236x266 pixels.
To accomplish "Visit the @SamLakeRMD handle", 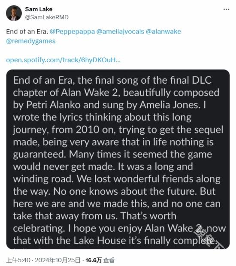I will coord(47,17).
